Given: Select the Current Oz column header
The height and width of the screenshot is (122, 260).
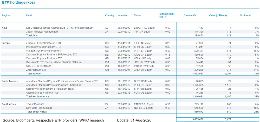Looking at the screenshot, I should click(190, 16).
